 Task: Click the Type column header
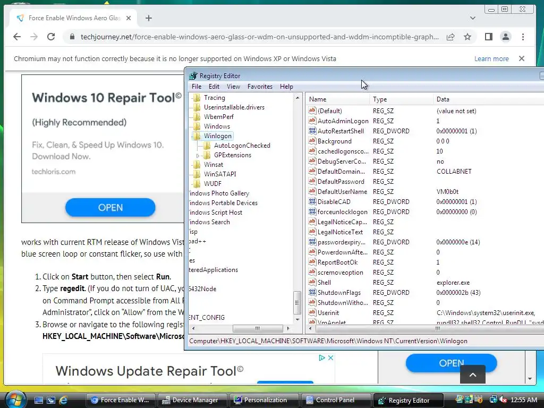[x=402, y=99]
